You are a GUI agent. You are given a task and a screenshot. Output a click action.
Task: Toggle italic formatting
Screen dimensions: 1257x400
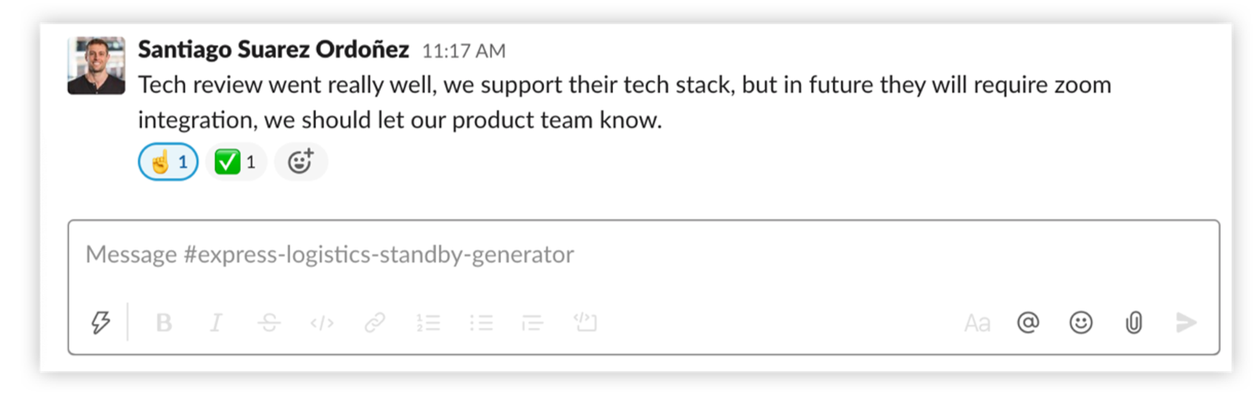click(215, 323)
